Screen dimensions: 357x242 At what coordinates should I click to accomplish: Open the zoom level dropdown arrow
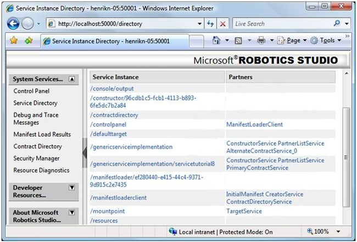338,232
